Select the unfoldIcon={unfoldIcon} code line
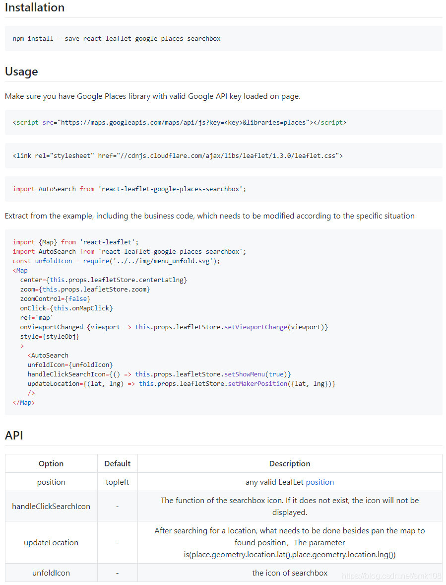 tap(70, 365)
